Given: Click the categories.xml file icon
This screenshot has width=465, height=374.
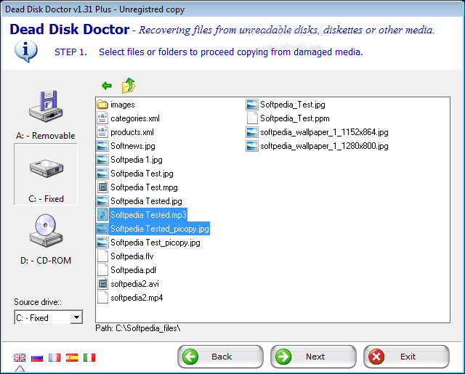Looking at the screenshot, I should click(x=102, y=118).
